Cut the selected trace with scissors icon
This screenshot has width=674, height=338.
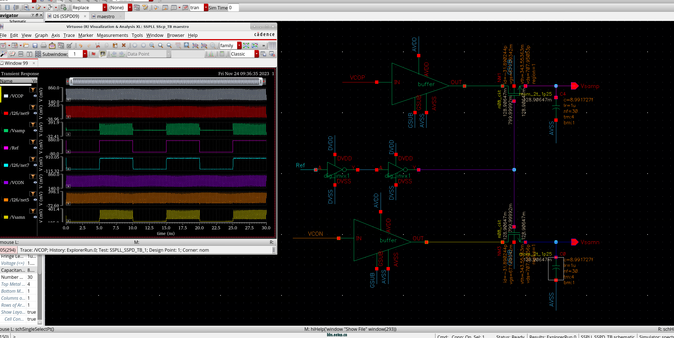(x=98, y=45)
